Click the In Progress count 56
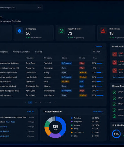The height and width of the screenshot is (147, 124). tap(28, 33)
